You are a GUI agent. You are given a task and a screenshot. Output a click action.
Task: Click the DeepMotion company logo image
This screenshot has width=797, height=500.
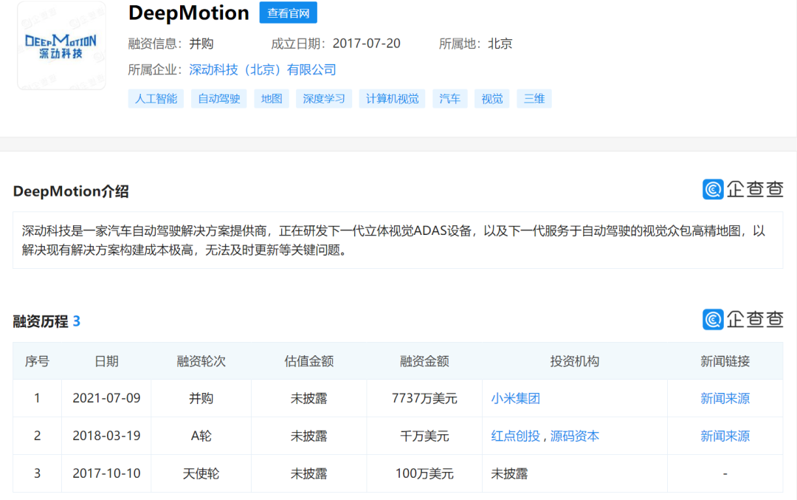(x=61, y=44)
